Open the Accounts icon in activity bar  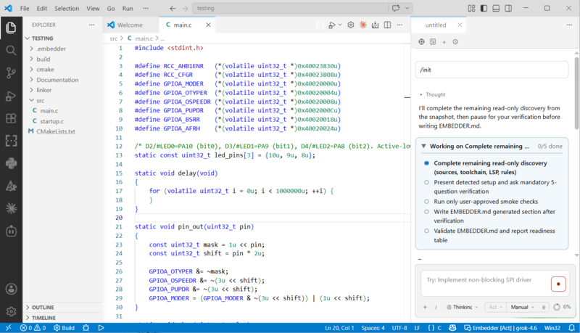point(11,289)
